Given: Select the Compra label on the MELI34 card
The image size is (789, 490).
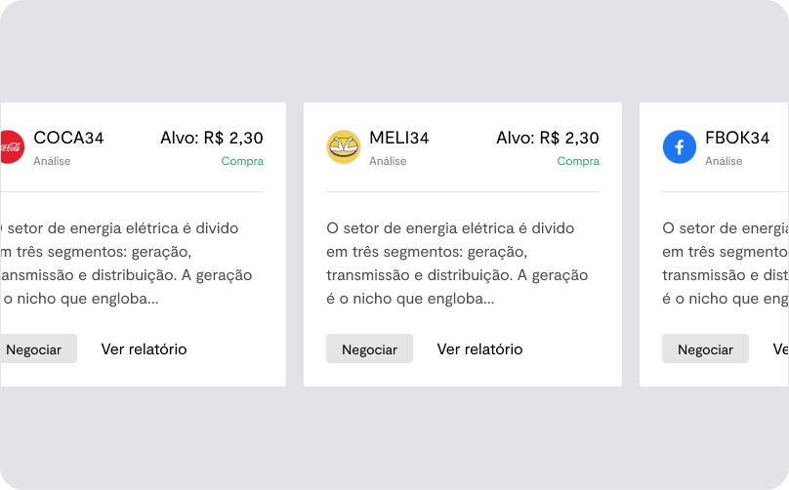Looking at the screenshot, I should 578,161.
